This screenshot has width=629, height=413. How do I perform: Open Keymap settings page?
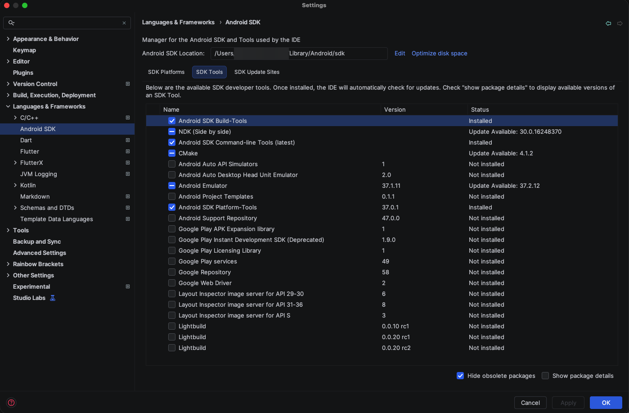coord(24,50)
